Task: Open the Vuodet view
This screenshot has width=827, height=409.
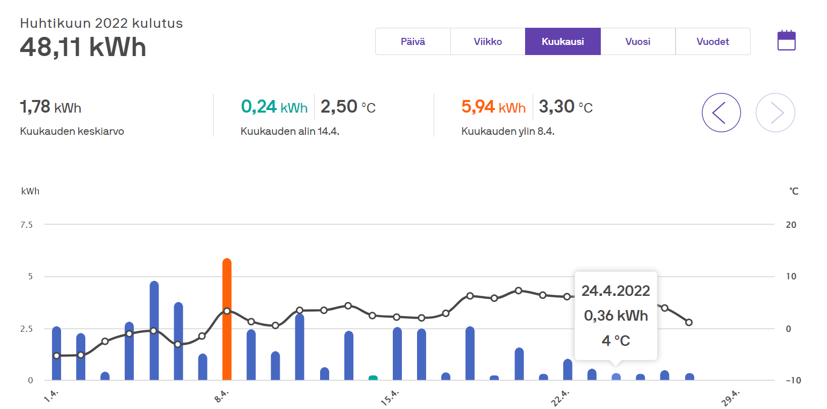Action: (712, 41)
